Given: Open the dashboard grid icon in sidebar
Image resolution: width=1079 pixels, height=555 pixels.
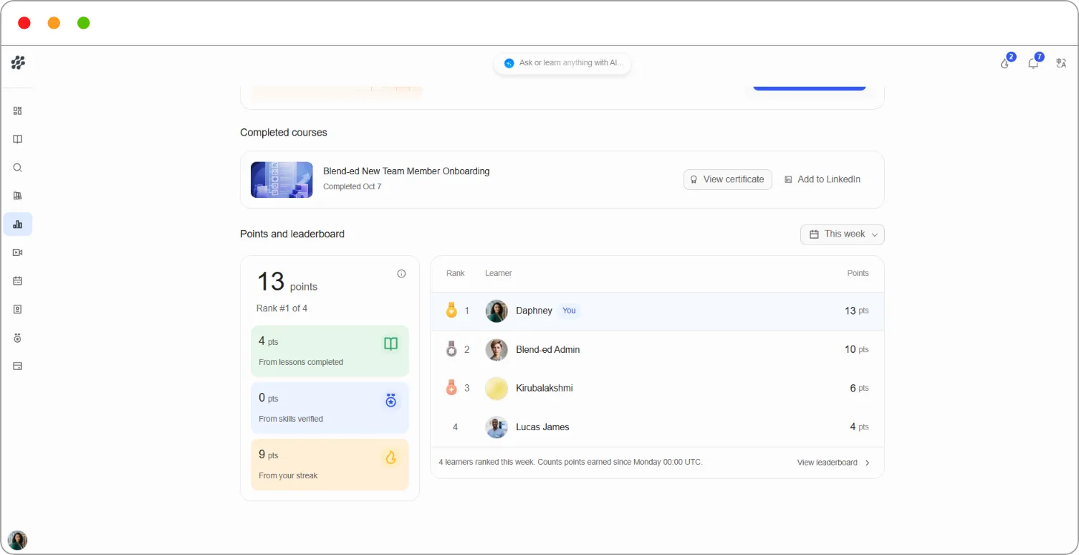Looking at the screenshot, I should coord(18,111).
